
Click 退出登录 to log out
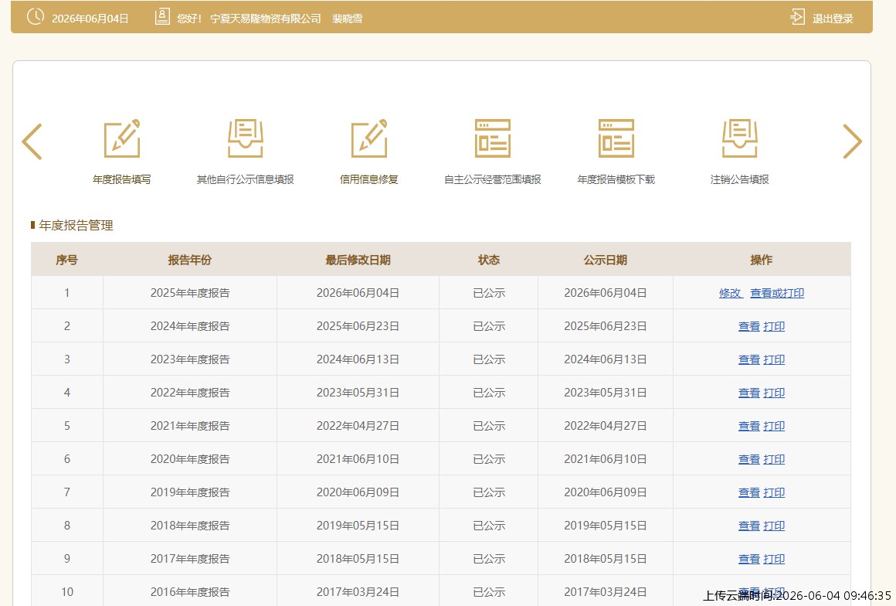[x=833, y=19]
